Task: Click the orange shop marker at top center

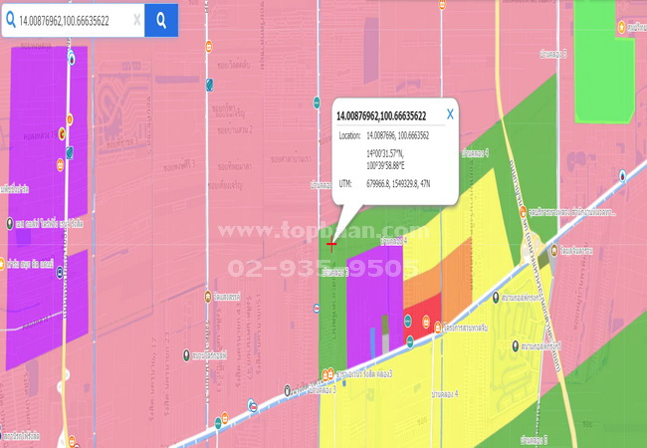Action: coord(208,47)
